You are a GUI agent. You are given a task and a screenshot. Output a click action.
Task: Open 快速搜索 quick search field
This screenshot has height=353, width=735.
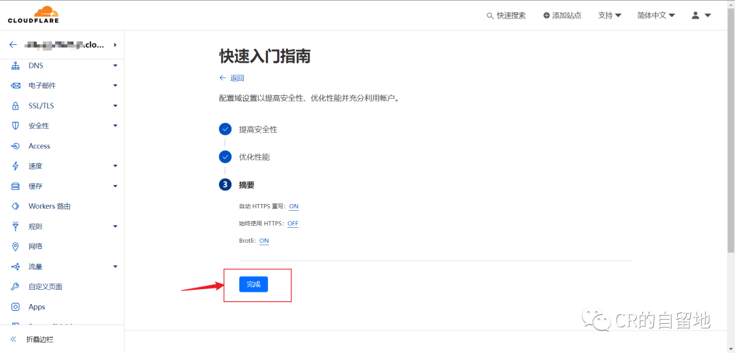click(506, 16)
